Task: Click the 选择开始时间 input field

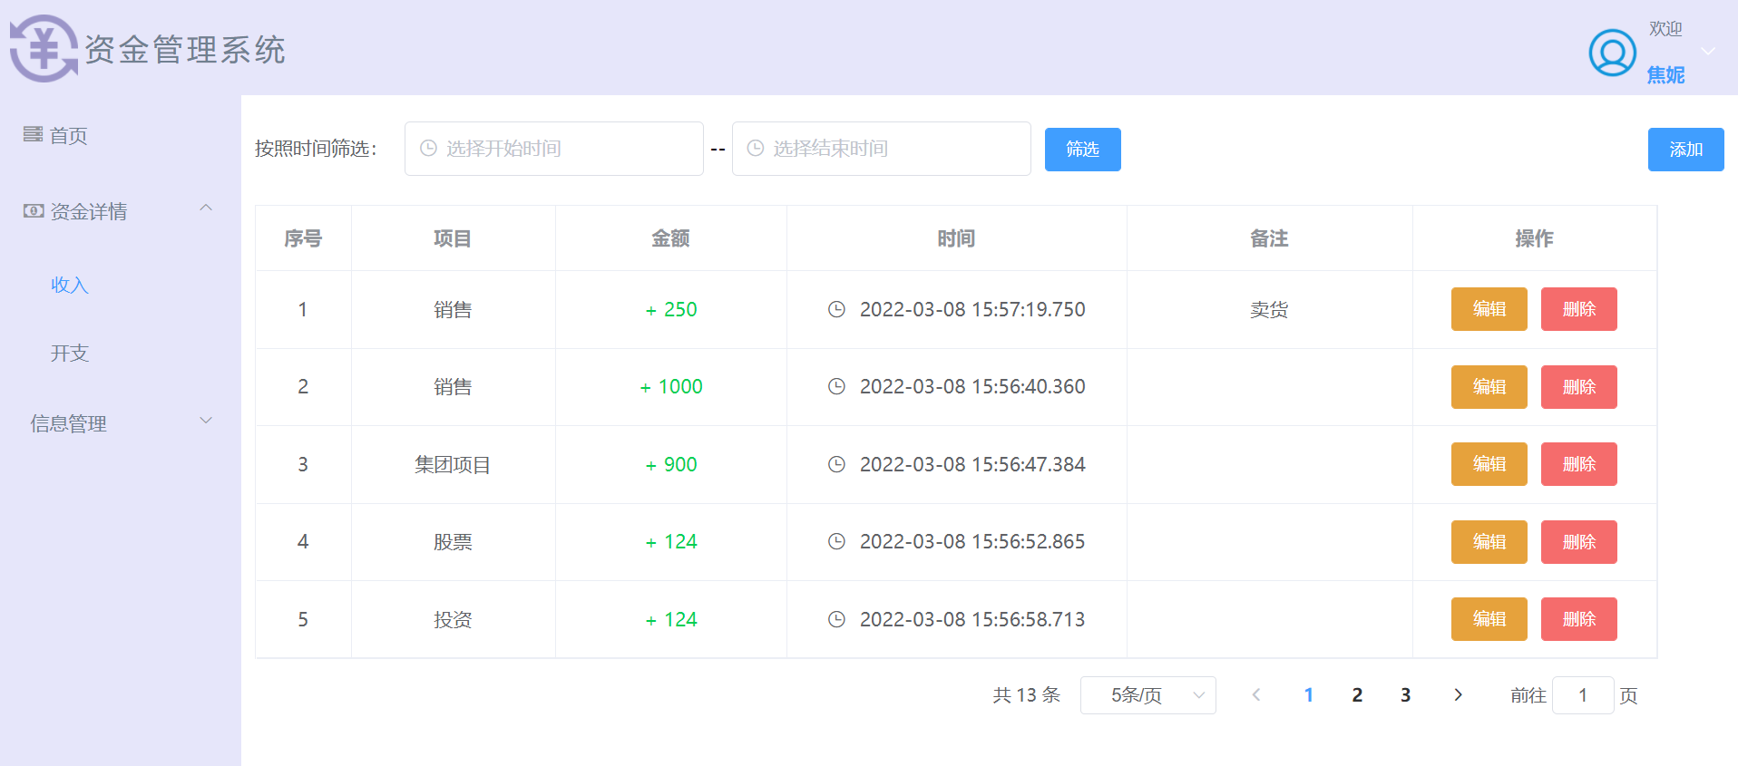Action: [554, 149]
